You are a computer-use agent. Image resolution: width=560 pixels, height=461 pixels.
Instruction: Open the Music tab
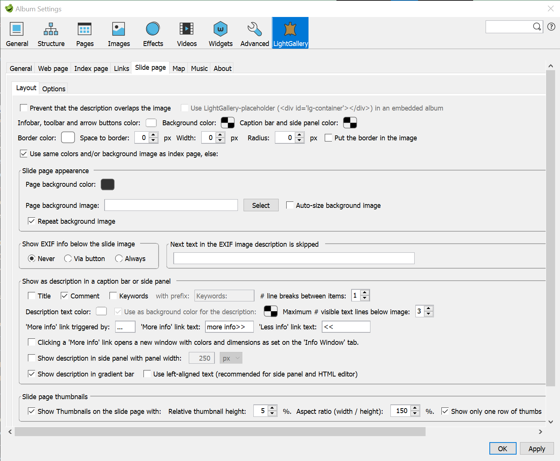pyautogui.click(x=199, y=68)
